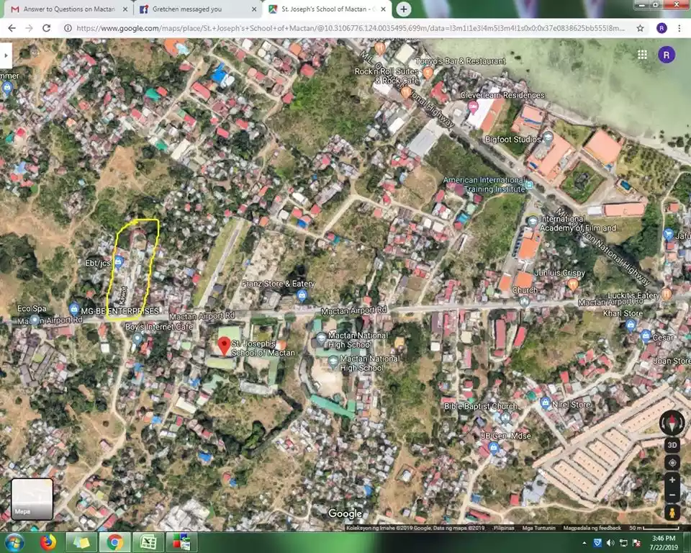Open Windows Start menu
This screenshot has width=691, height=553.
point(14,543)
